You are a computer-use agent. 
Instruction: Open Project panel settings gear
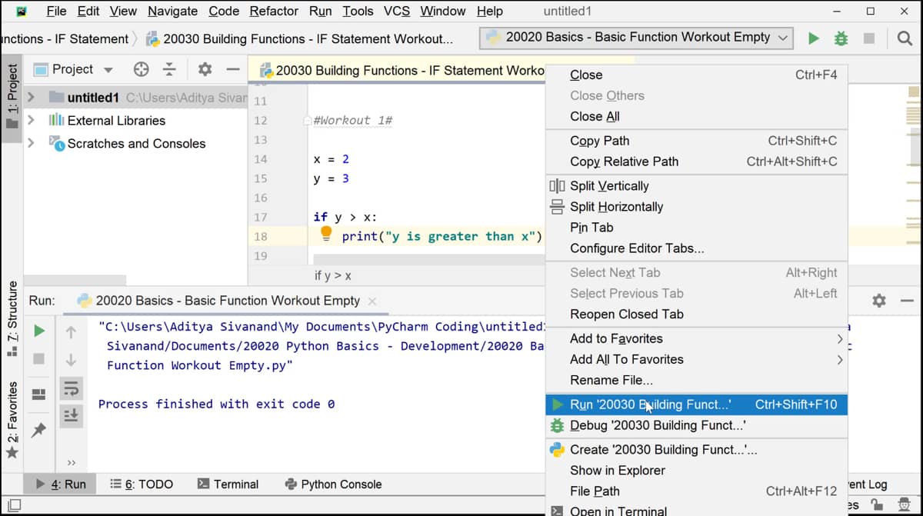(x=205, y=69)
